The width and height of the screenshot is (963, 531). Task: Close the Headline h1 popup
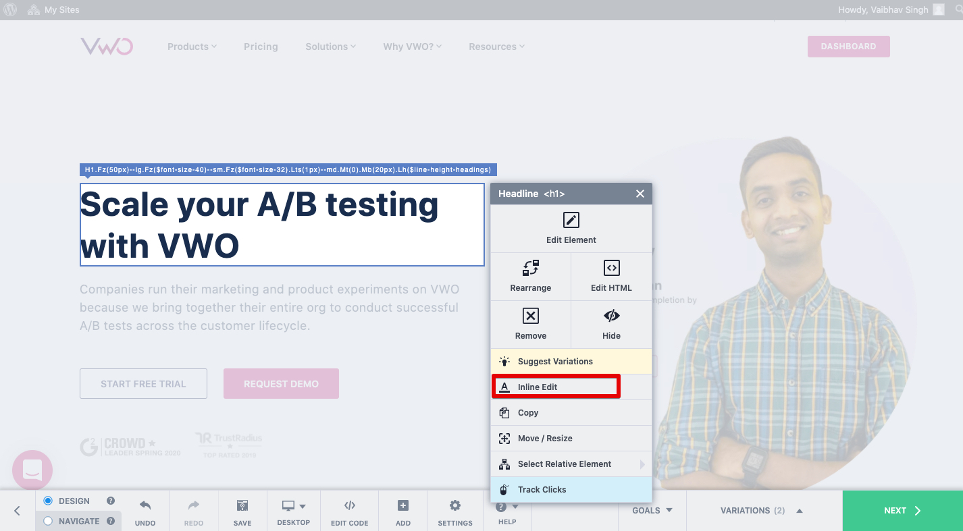[x=640, y=194]
